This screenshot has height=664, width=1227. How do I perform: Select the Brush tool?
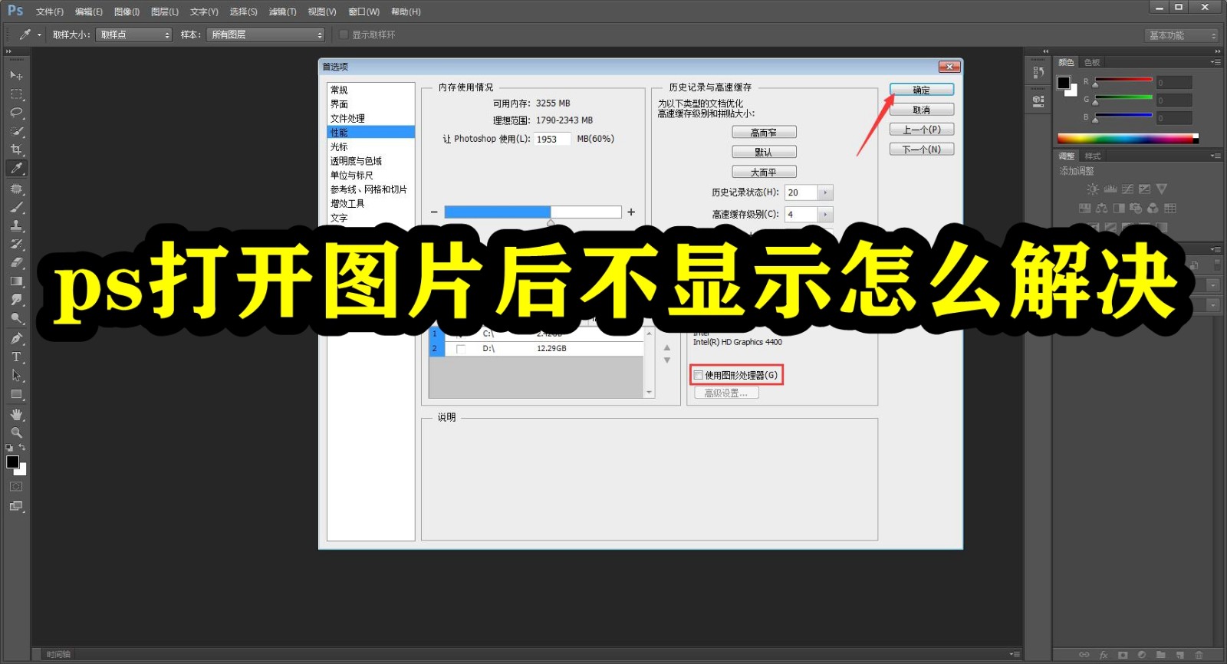coord(16,207)
